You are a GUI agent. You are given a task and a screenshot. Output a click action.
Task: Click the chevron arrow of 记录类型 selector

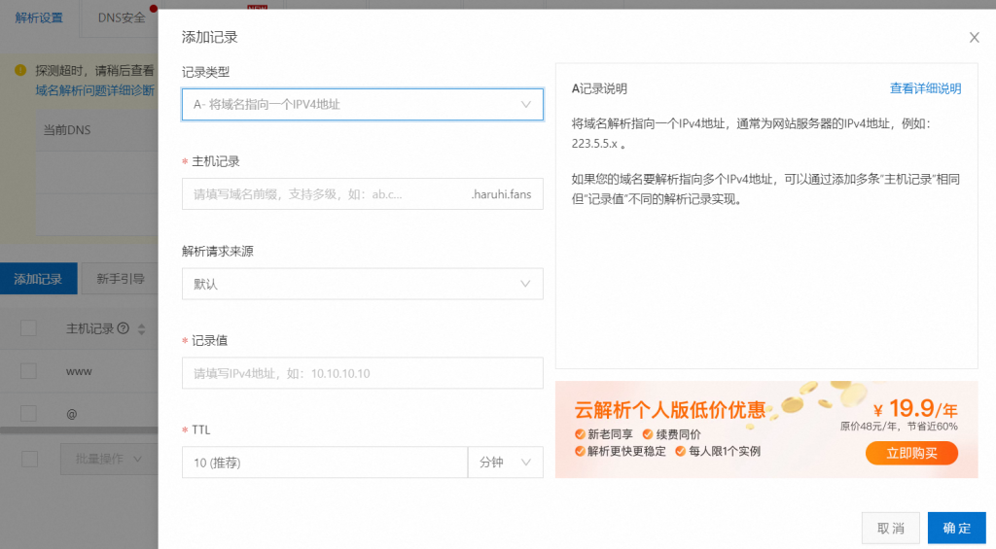[x=526, y=104]
